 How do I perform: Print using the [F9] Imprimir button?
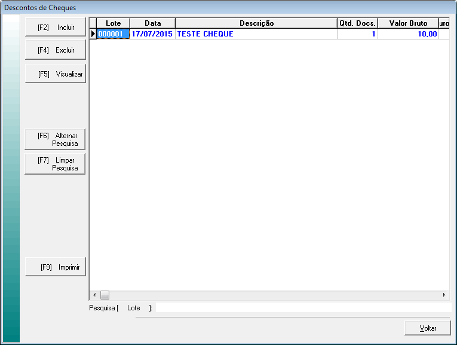click(55, 267)
